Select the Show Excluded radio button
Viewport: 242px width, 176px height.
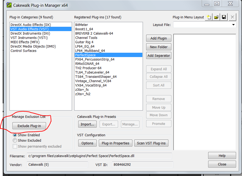pyautogui.click(x=15, y=140)
